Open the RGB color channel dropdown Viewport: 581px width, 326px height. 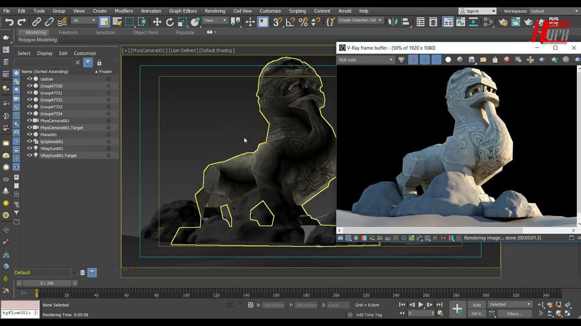click(366, 60)
